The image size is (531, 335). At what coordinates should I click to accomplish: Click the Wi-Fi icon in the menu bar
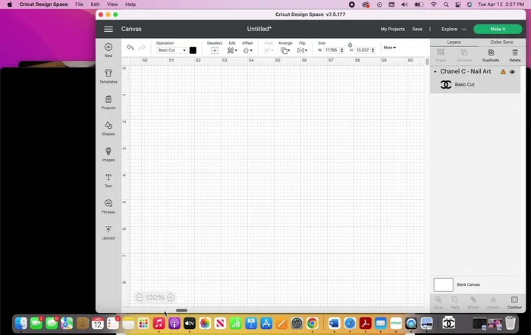point(433,5)
